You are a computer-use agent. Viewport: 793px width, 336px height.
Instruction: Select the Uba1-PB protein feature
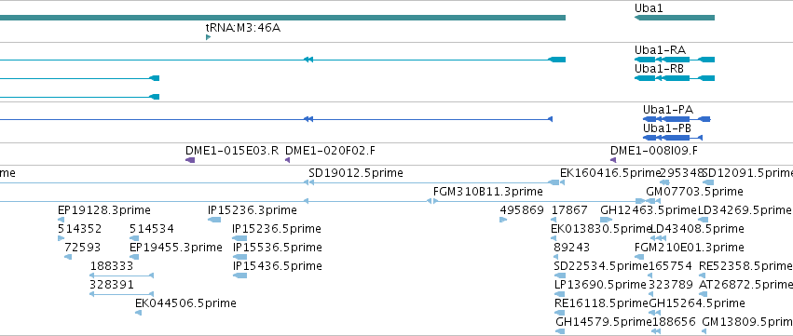(673, 138)
